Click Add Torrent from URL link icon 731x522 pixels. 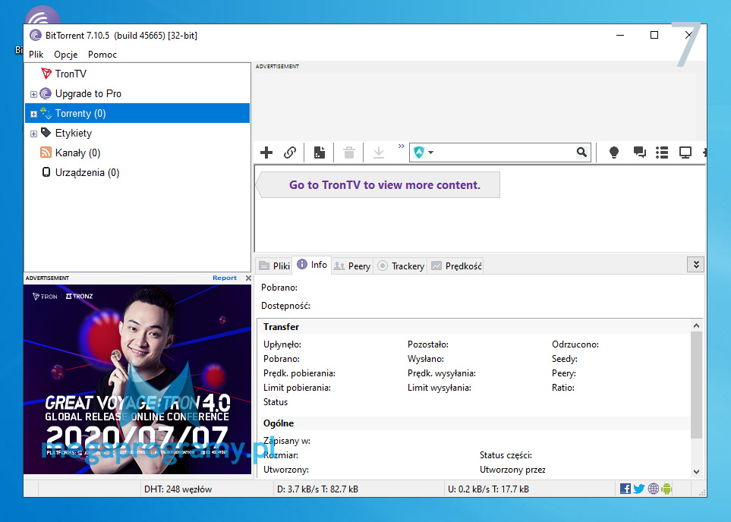click(290, 153)
